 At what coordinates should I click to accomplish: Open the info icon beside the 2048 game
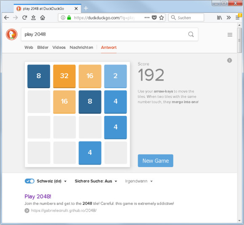[229, 60]
